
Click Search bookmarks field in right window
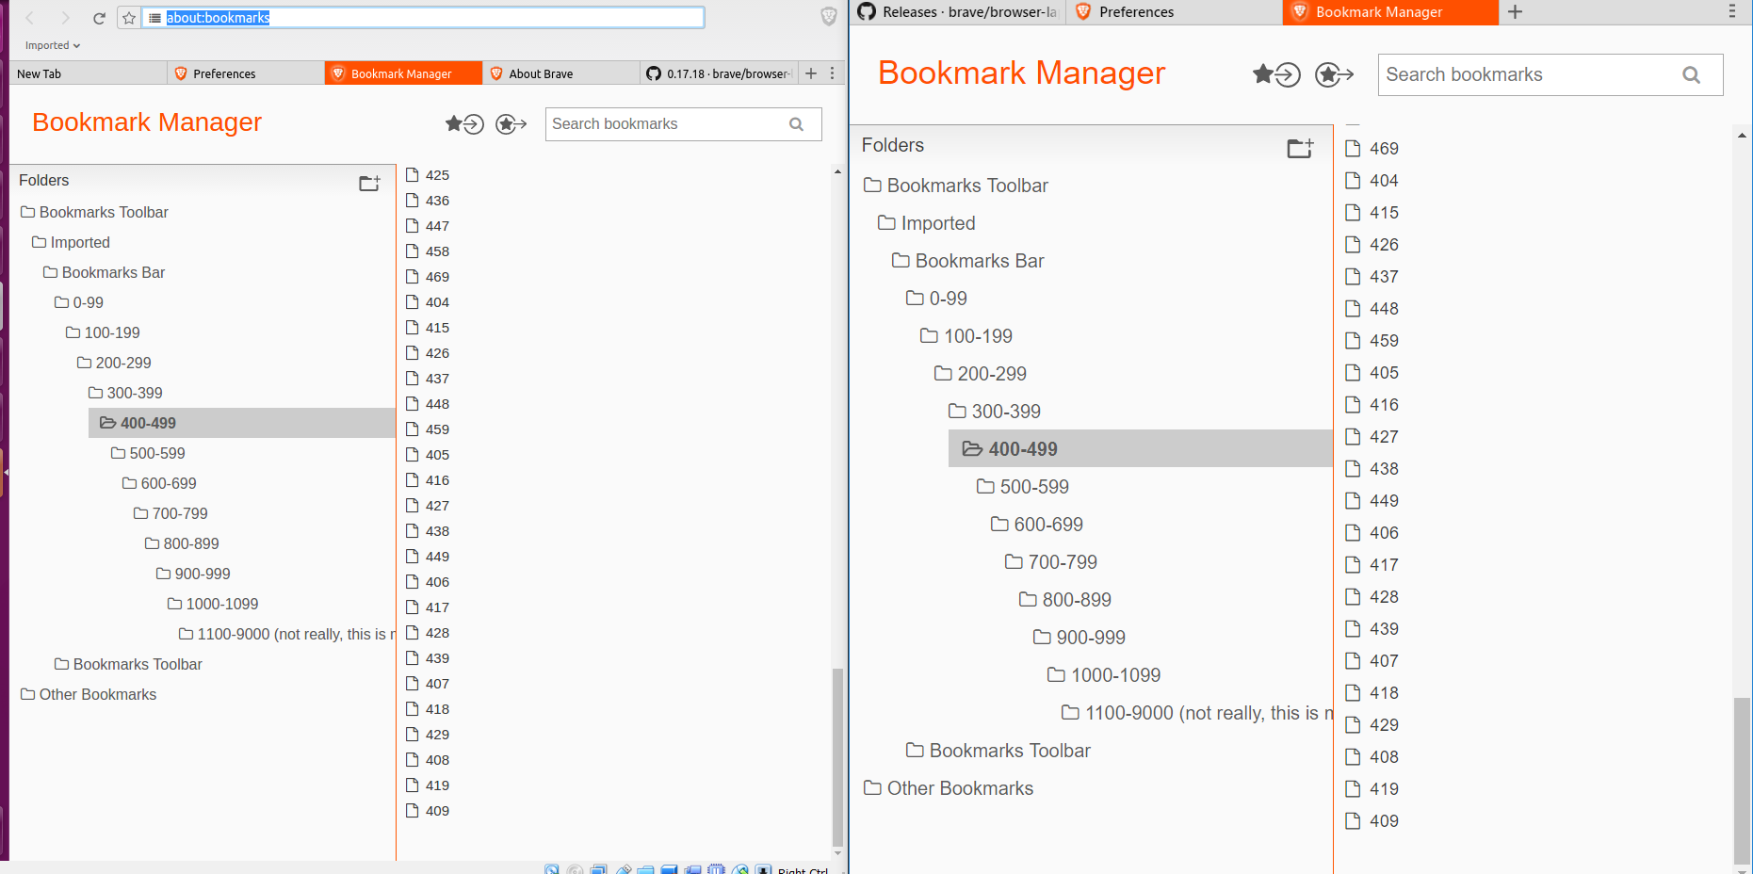pyautogui.click(x=1550, y=75)
